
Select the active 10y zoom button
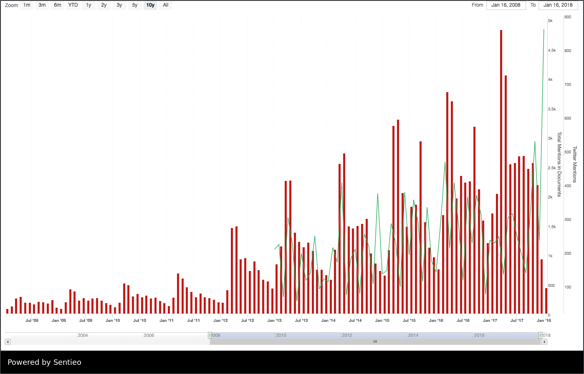(x=150, y=5)
